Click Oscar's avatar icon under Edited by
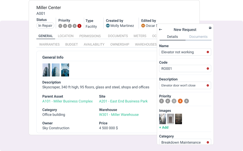Screen dimensions: 243x151 coord(143,25)
